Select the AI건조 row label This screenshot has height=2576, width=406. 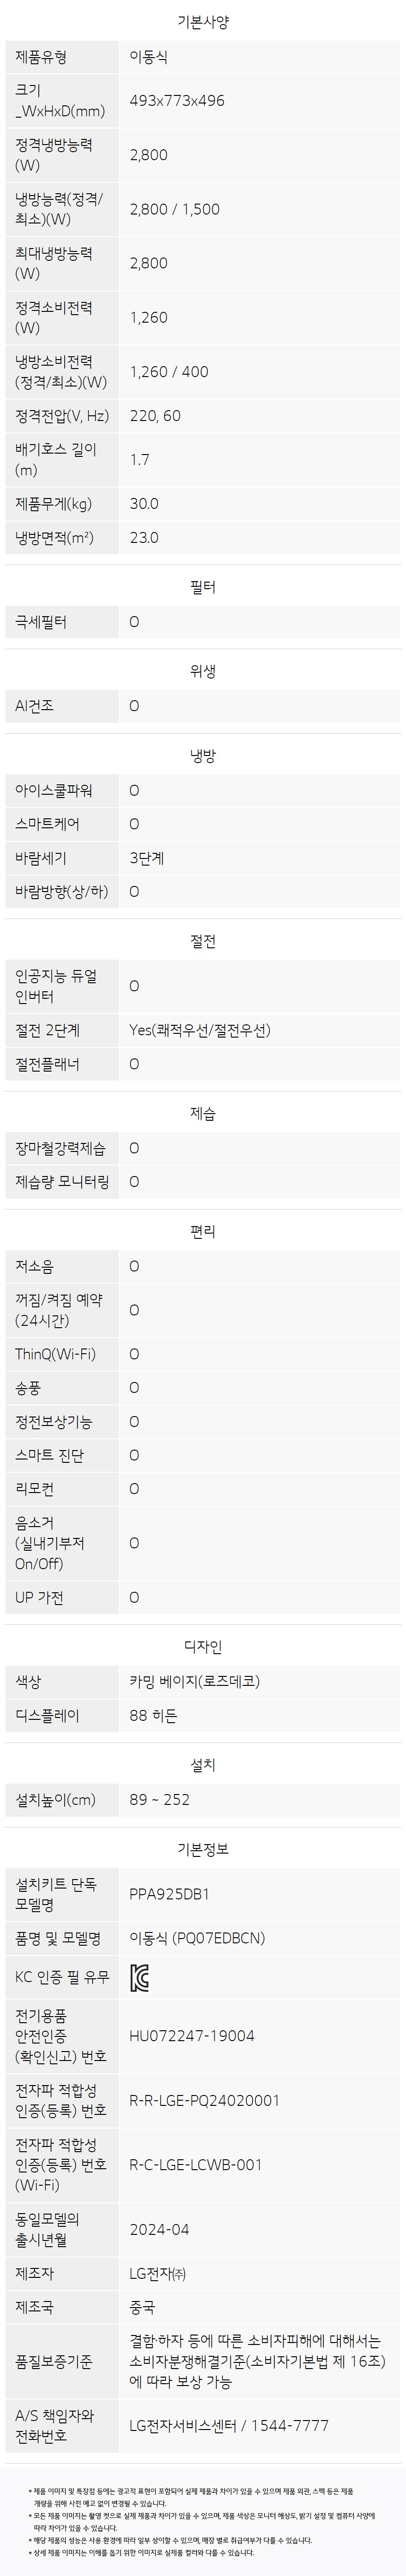tap(35, 706)
